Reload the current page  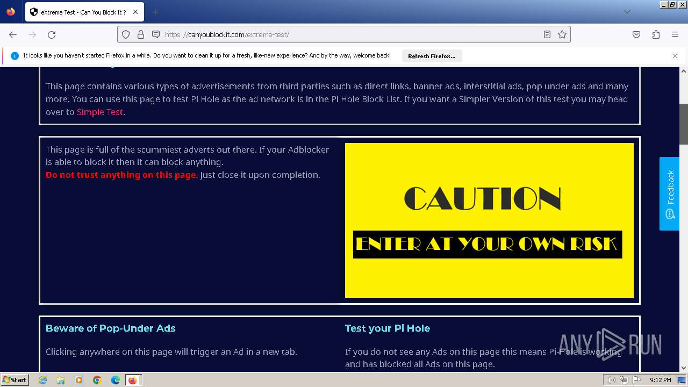(52, 34)
